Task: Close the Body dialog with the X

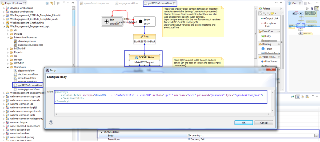Action: click(271, 69)
